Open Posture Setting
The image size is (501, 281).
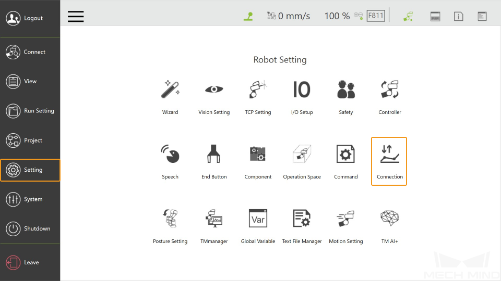pyautogui.click(x=170, y=226)
